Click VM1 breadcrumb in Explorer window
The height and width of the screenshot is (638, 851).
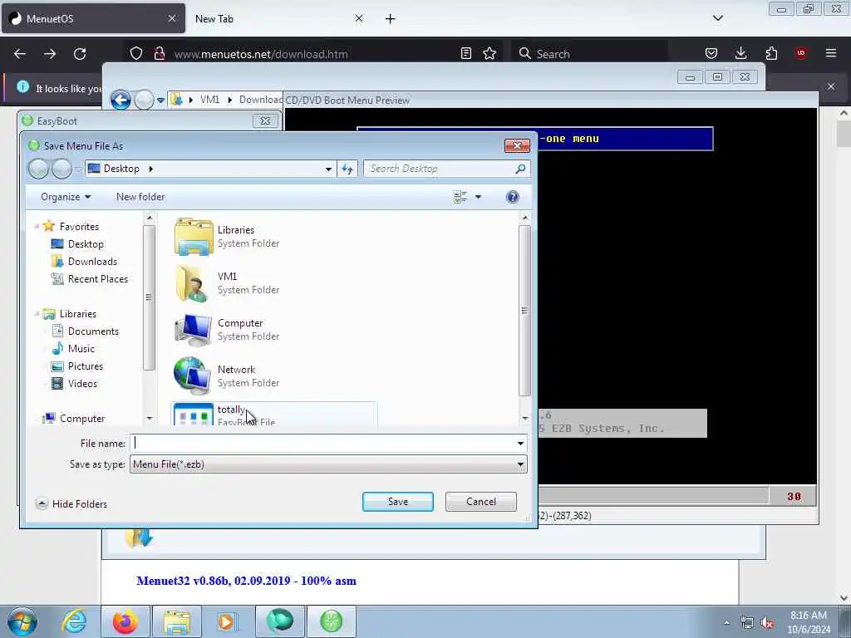point(209,100)
